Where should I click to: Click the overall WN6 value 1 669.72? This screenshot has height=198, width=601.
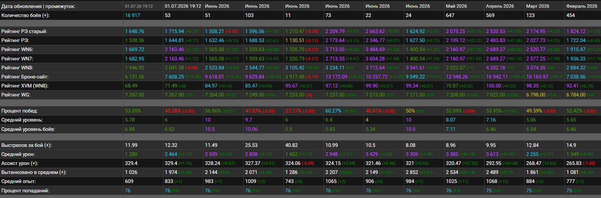pos(135,49)
